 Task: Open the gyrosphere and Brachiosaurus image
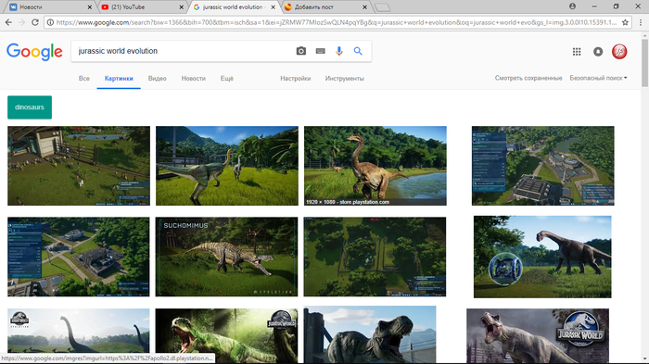542,257
